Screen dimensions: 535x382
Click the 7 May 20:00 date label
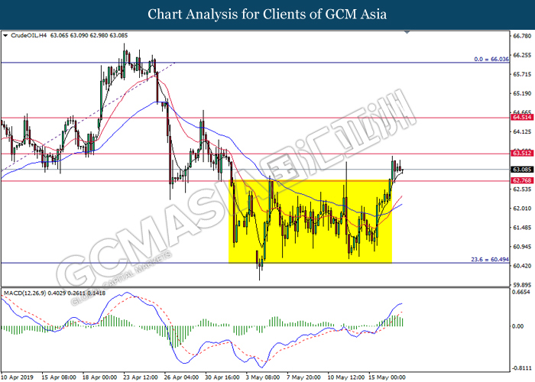pos(303,377)
